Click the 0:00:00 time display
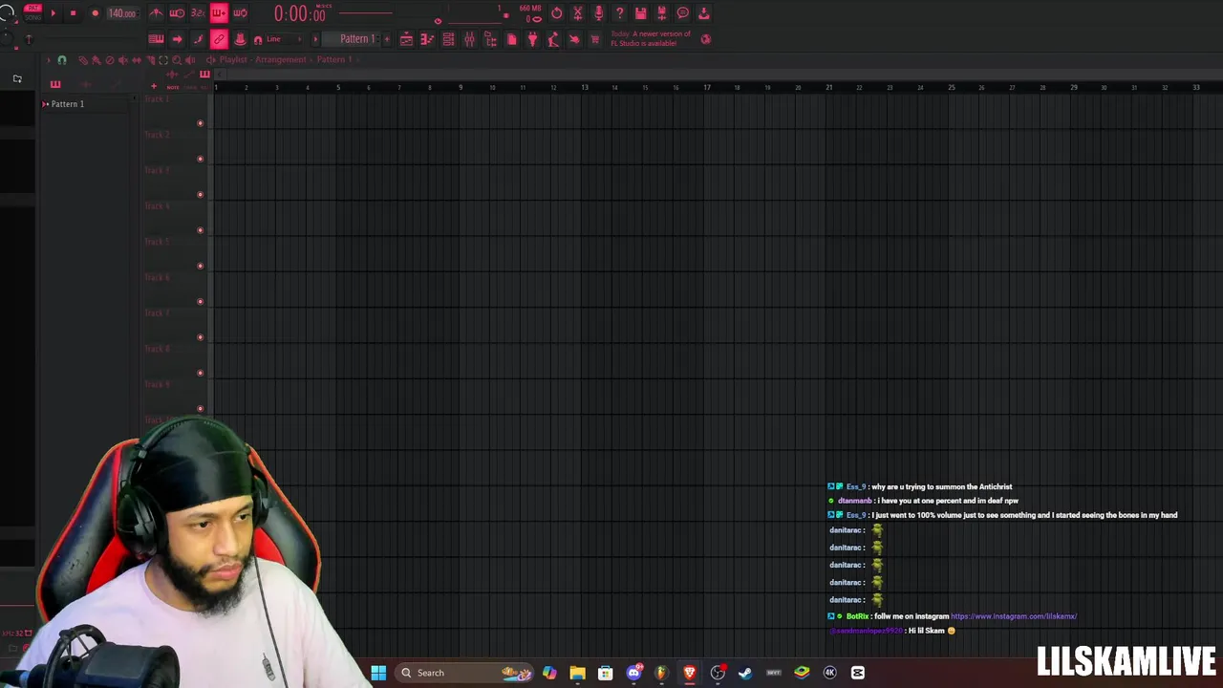The image size is (1223, 688). [x=300, y=14]
